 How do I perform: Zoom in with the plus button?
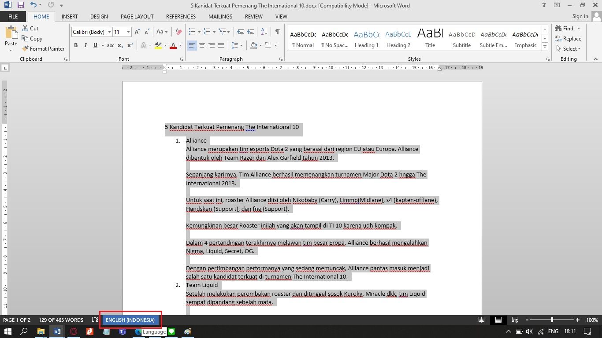point(578,320)
